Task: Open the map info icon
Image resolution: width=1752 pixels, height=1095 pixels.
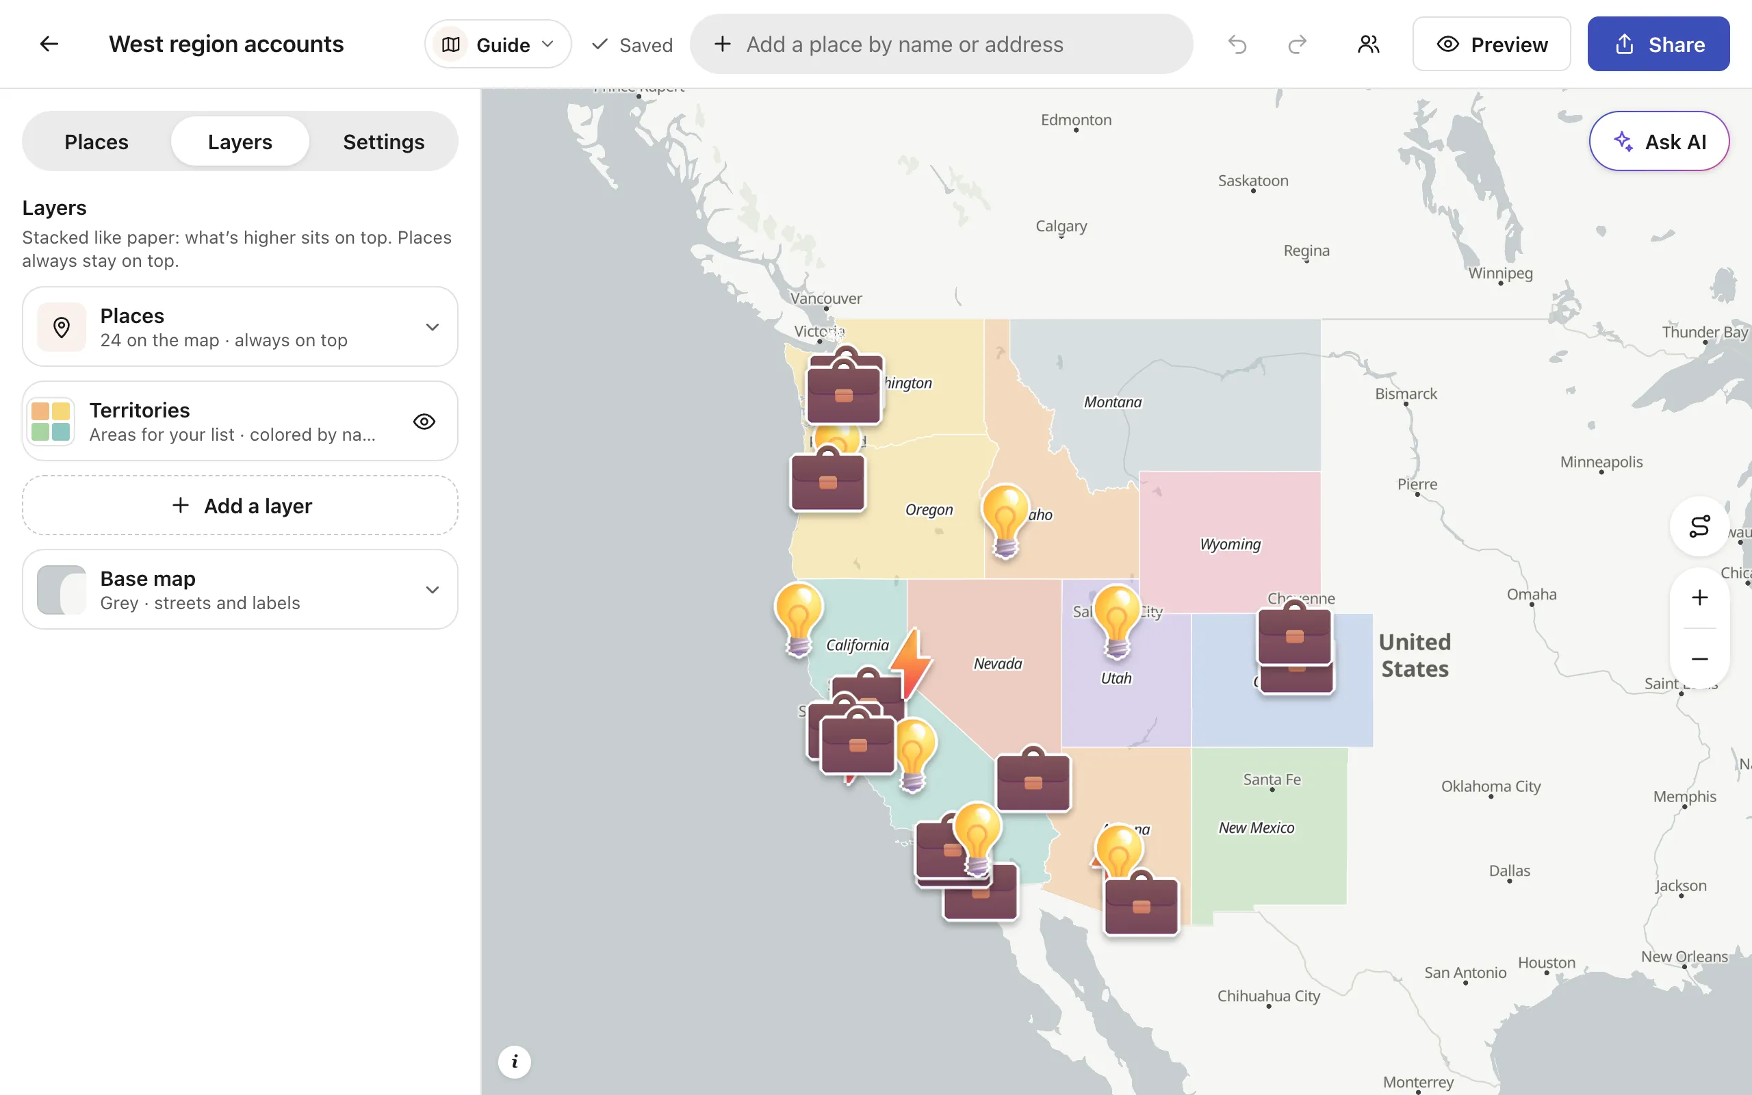Action: [x=515, y=1061]
